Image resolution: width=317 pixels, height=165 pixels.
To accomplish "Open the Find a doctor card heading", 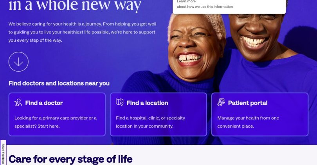I will pos(44,103).
